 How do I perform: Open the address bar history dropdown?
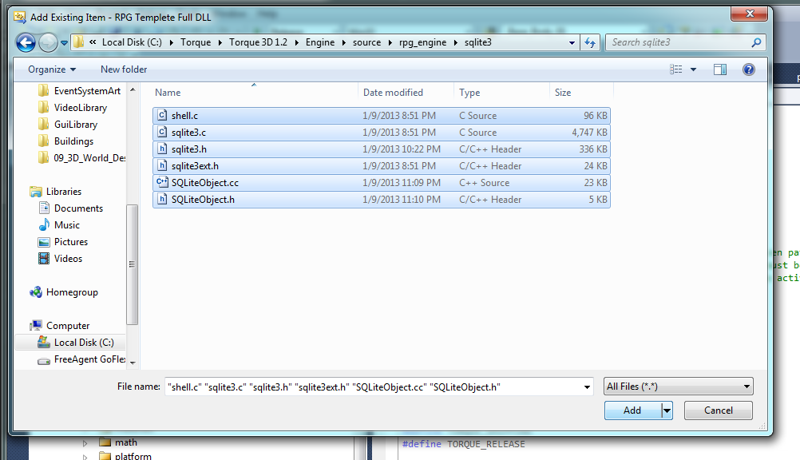572,42
